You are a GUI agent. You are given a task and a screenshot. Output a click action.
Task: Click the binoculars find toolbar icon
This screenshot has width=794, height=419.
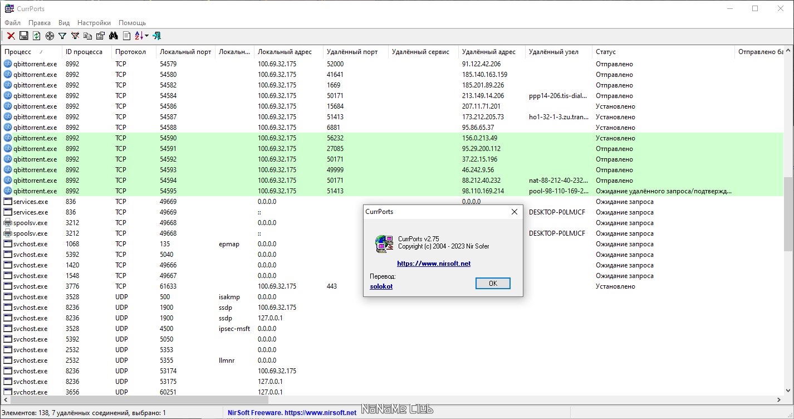[x=114, y=36]
